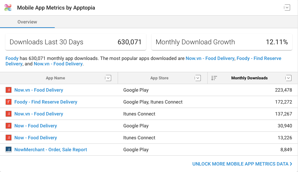Open Now - Food Delivery Google Play row link
This screenshot has width=298, height=172.
[36, 126]
